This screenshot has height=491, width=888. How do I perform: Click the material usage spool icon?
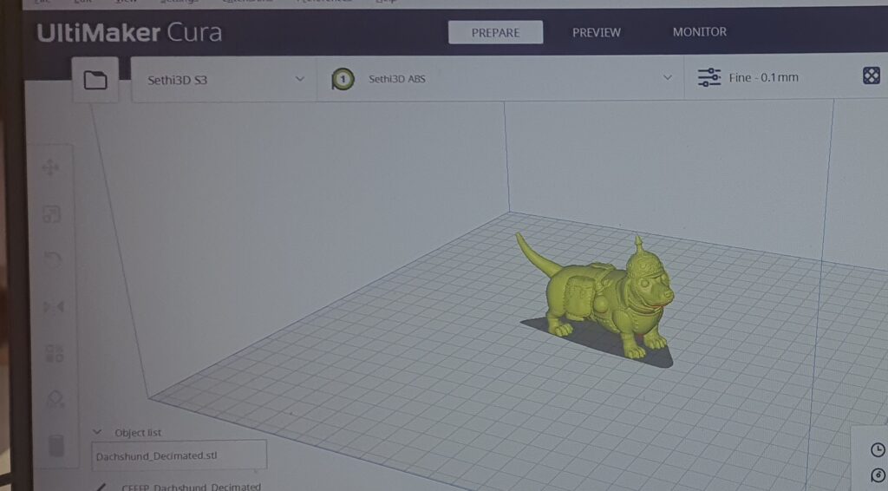(x=878, y=475)
